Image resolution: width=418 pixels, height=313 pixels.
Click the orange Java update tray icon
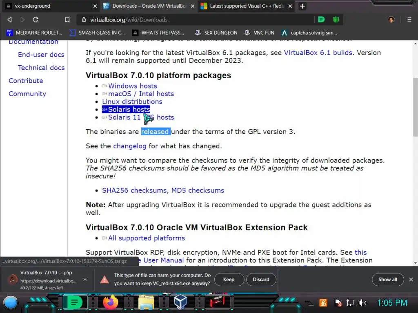tap(323, 303)
